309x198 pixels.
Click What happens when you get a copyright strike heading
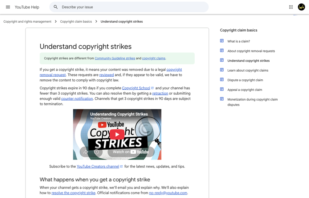tap(95, 180)
